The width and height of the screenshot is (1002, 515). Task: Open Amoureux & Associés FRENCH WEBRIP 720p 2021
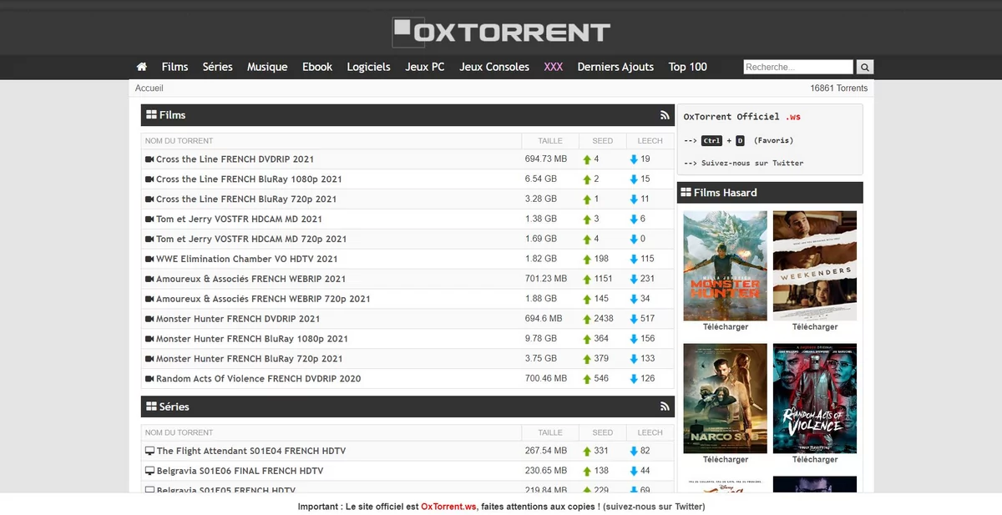pyautogui.click(x=263, y=299)
